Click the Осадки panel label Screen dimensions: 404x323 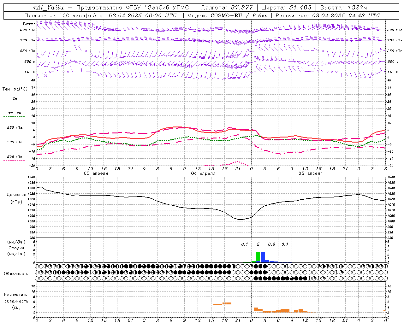tap(16, 248)
